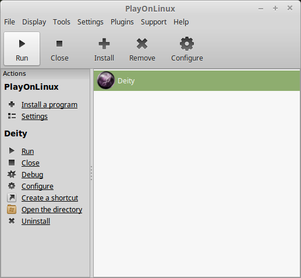This screenshot has width=301, height=278.
Task: Click the X icon beside Uninstall
Action: pyautogui.click(x=12, y=221)
